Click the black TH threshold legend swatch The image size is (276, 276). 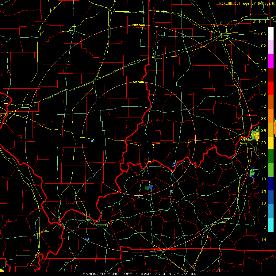pyautogui.click(x=271, y=239)
